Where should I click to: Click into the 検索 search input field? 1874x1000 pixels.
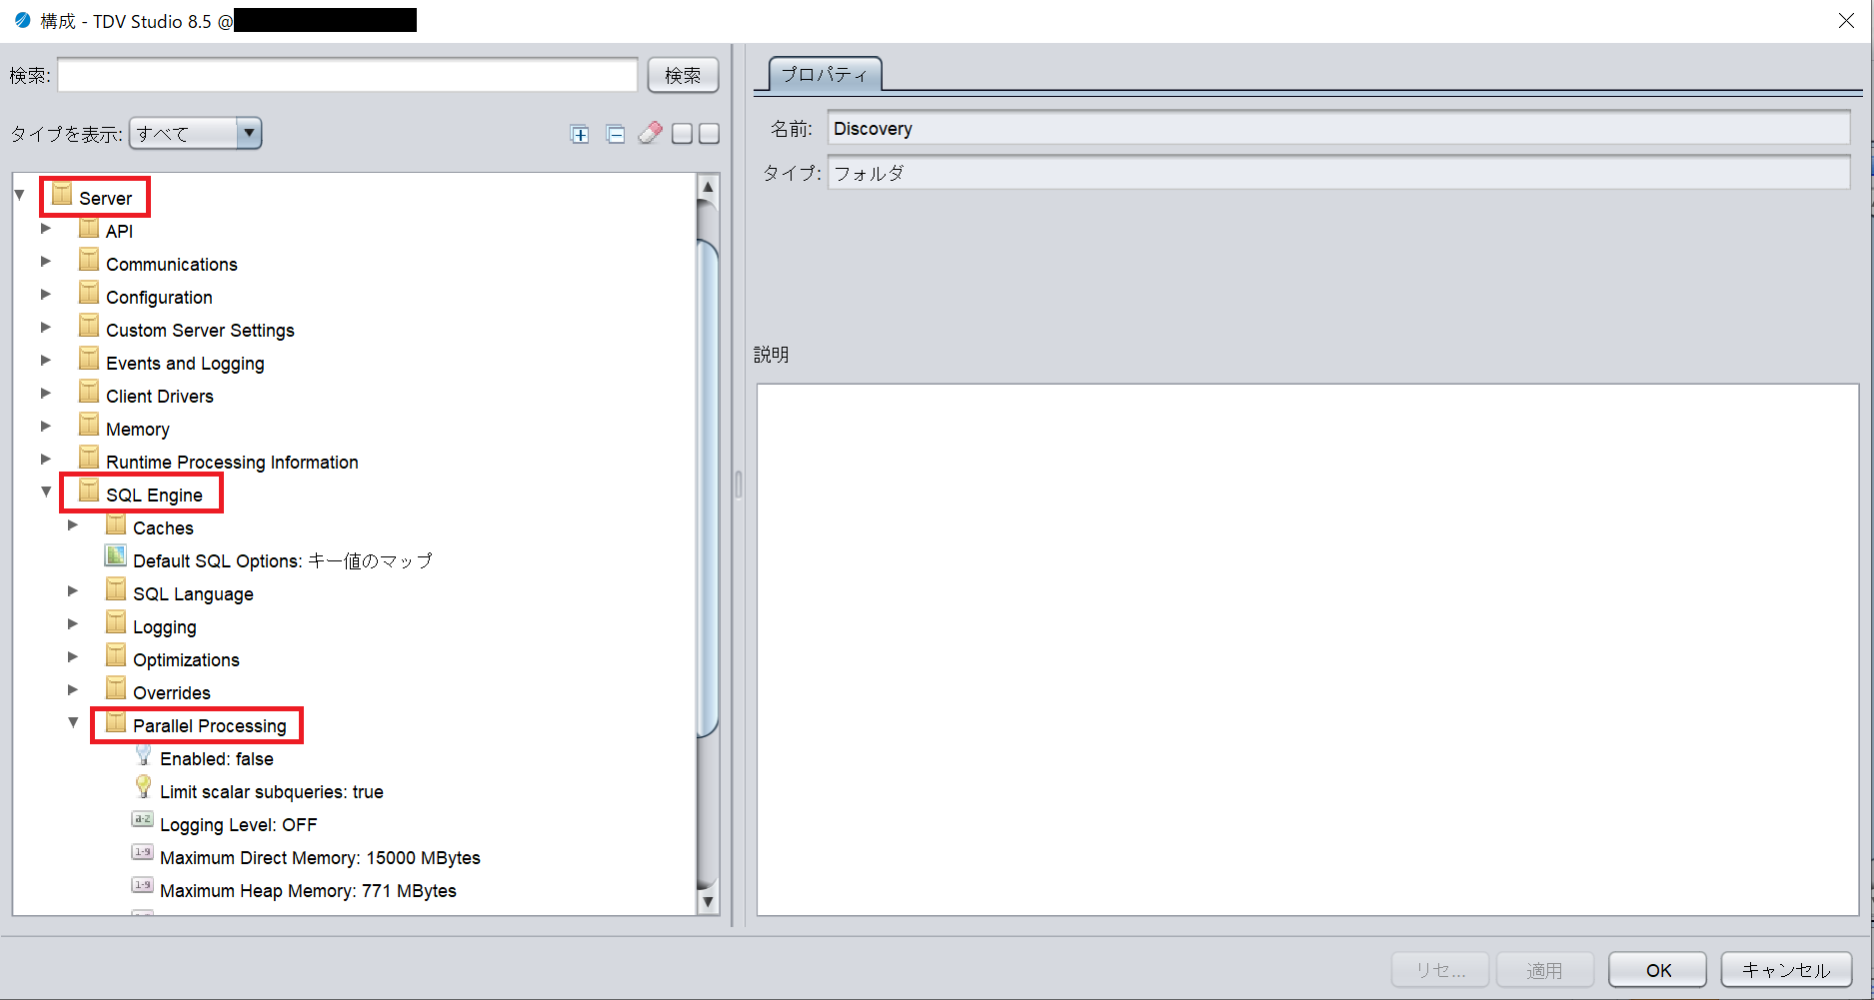(x=348, y=75)
